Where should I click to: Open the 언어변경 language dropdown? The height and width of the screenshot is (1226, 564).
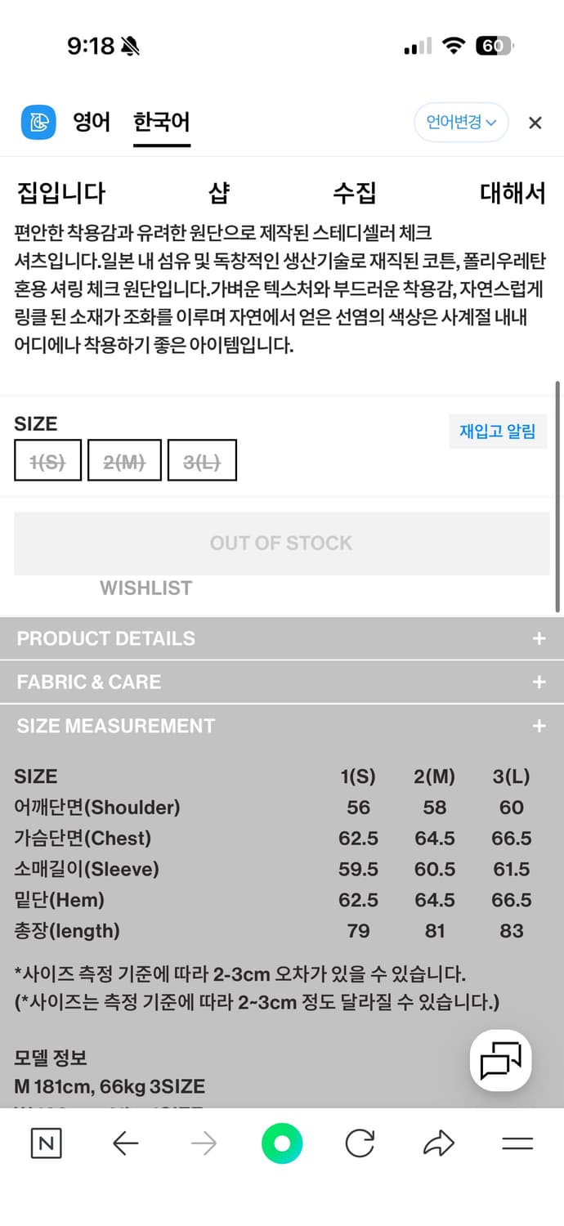pyautogui.click(x=461, y=123)
